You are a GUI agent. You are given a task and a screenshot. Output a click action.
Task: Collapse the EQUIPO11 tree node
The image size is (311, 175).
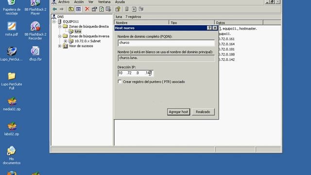54,21
